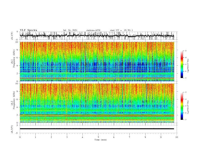199x154 pixels.
Task: Click the ch.2 "Frequency (kHz)" axis label
Action: (x=14, y=100)
